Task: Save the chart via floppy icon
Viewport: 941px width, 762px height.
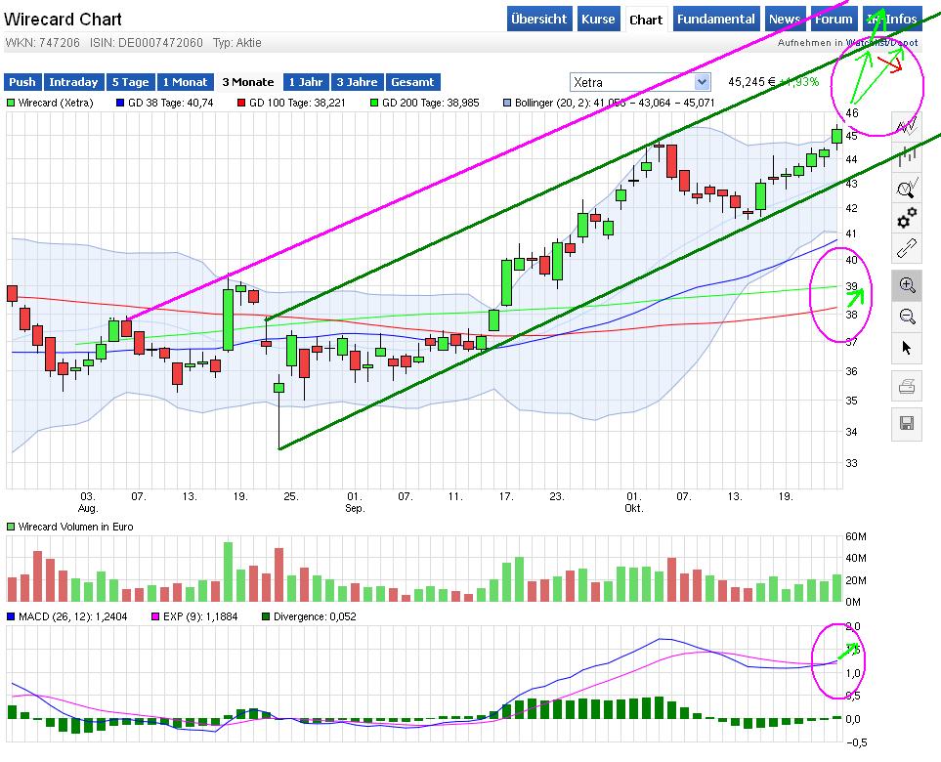Action: point(906,424)
